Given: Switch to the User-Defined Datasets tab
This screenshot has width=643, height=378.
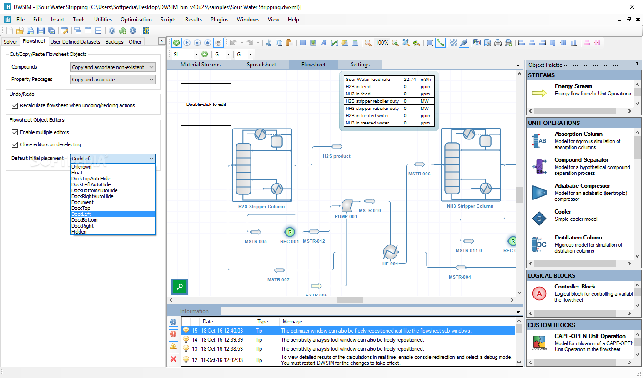Looking at the screenshot, I should 75,42.
